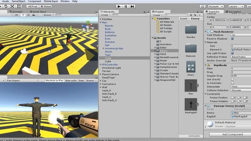This screenshot has width=251, height=141.
Task: Collapse the Man object in Hierarchy
Action: [101, 23]
